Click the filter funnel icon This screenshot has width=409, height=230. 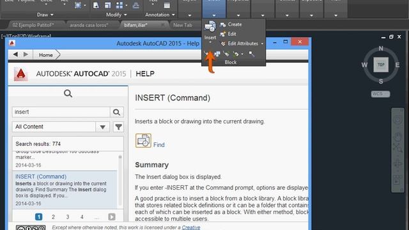pos(118,127)
